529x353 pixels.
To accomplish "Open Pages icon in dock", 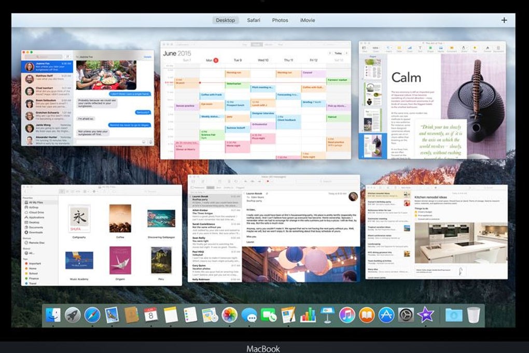I will coord(288,315).
